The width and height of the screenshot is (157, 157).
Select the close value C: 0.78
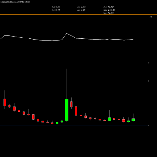pos(56,10)
